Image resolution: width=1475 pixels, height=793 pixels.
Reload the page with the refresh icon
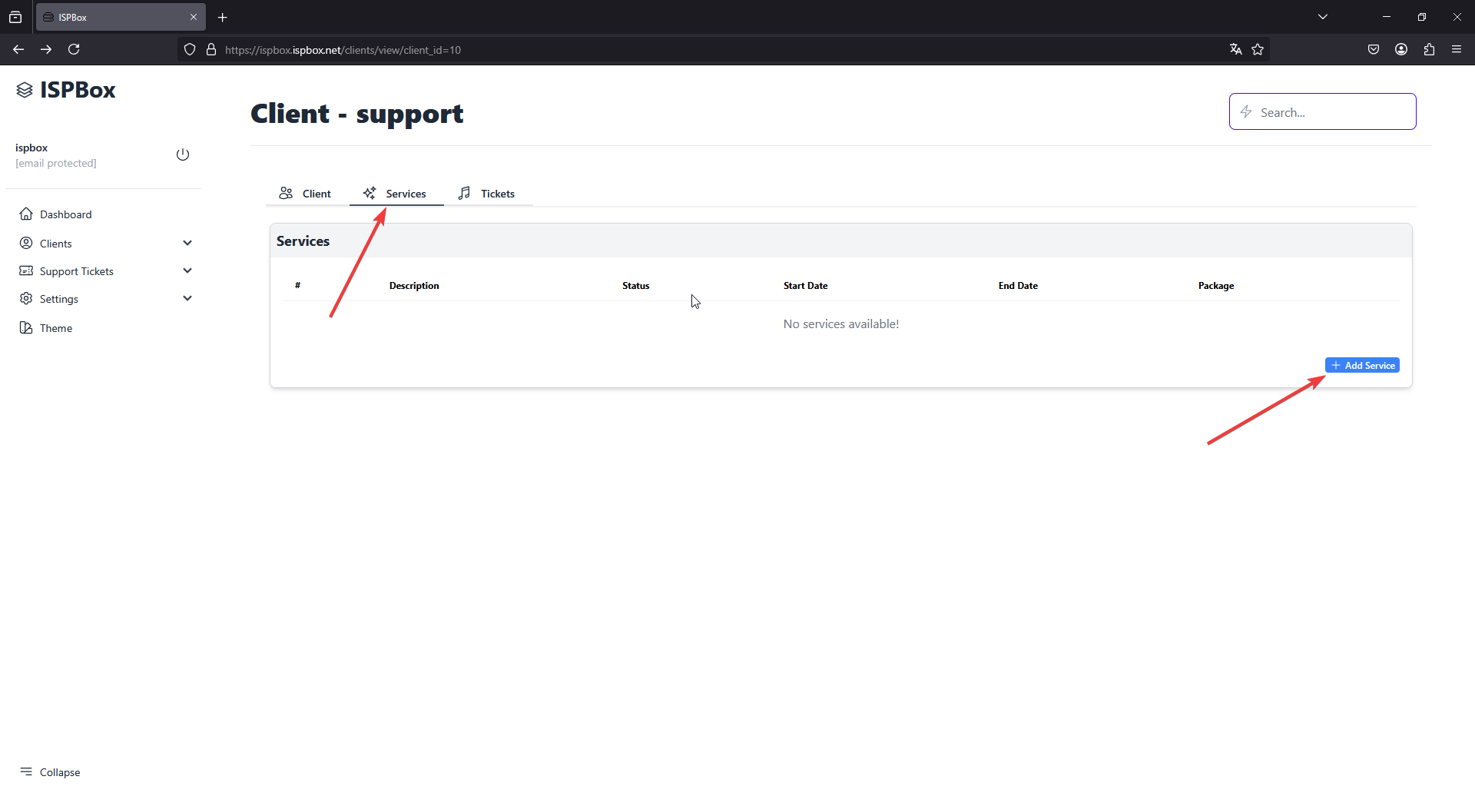[x=74, y=49]
